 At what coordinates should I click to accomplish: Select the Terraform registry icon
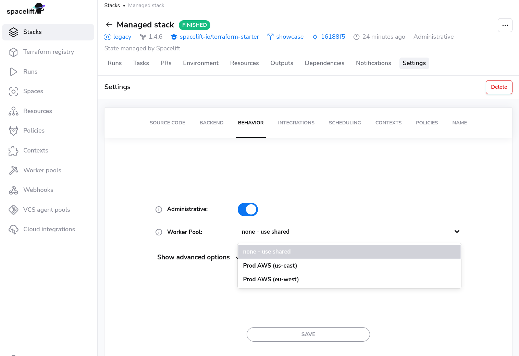[x=14, y=52]
